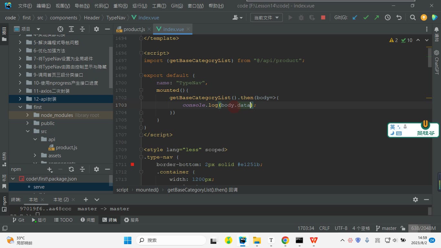Stop the running process with the red square

(x=323, y=18)
